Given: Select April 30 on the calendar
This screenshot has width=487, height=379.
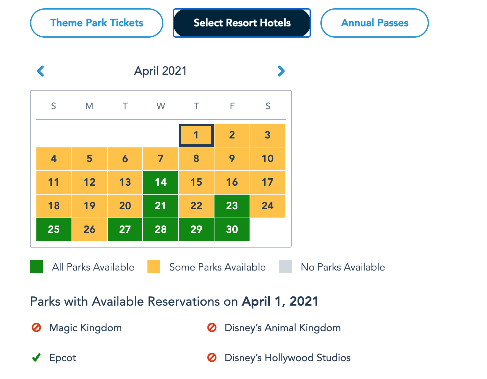Looking at the screenshot, I should 232,229.
